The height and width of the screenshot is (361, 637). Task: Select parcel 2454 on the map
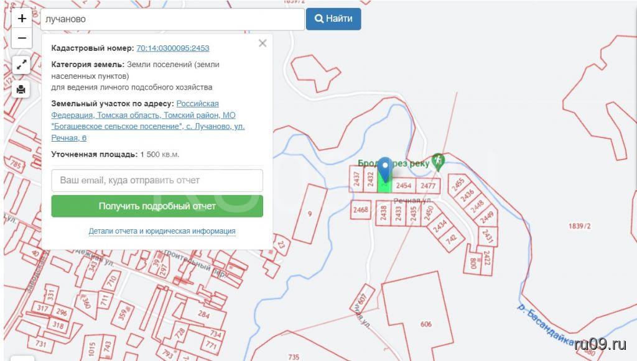(404, 186)
